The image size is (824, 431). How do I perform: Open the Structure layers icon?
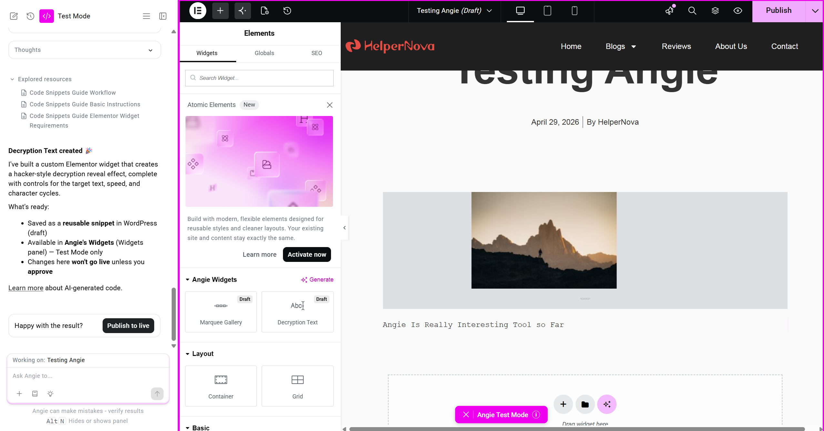pyautogui.click(x=715, y=11)
